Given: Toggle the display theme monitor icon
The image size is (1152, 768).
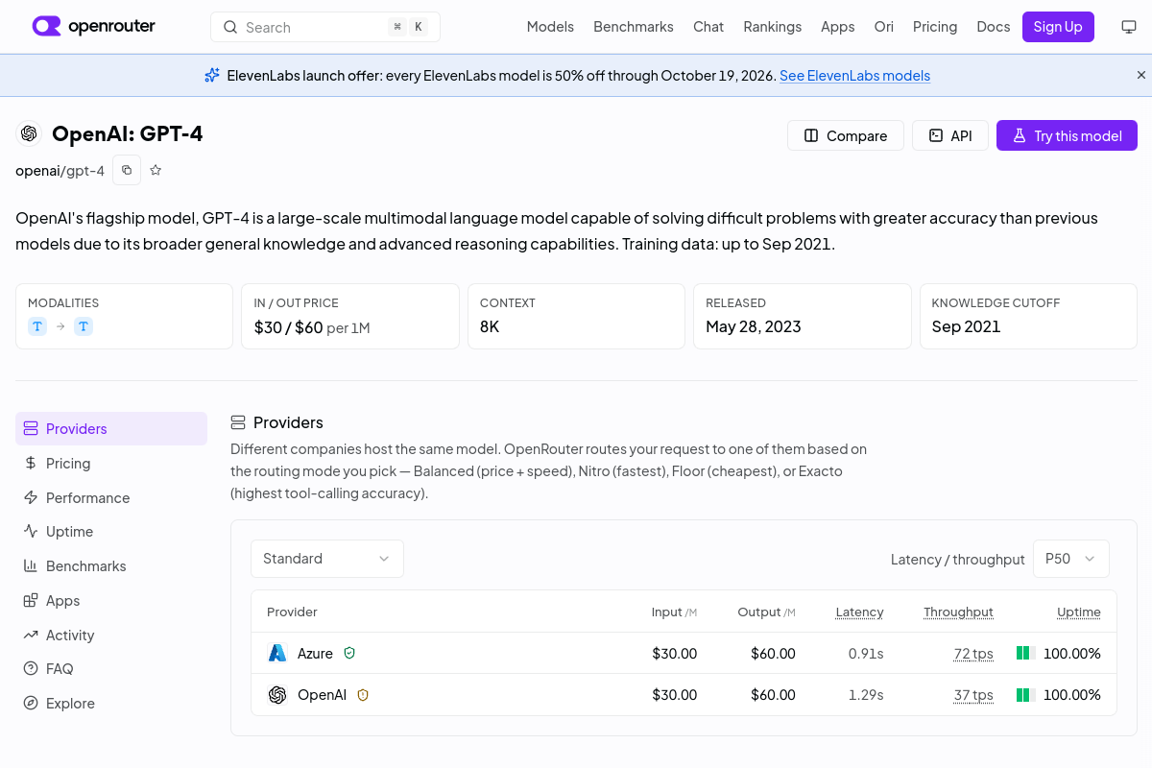Looking at the screenshot, I should 1129,27.
